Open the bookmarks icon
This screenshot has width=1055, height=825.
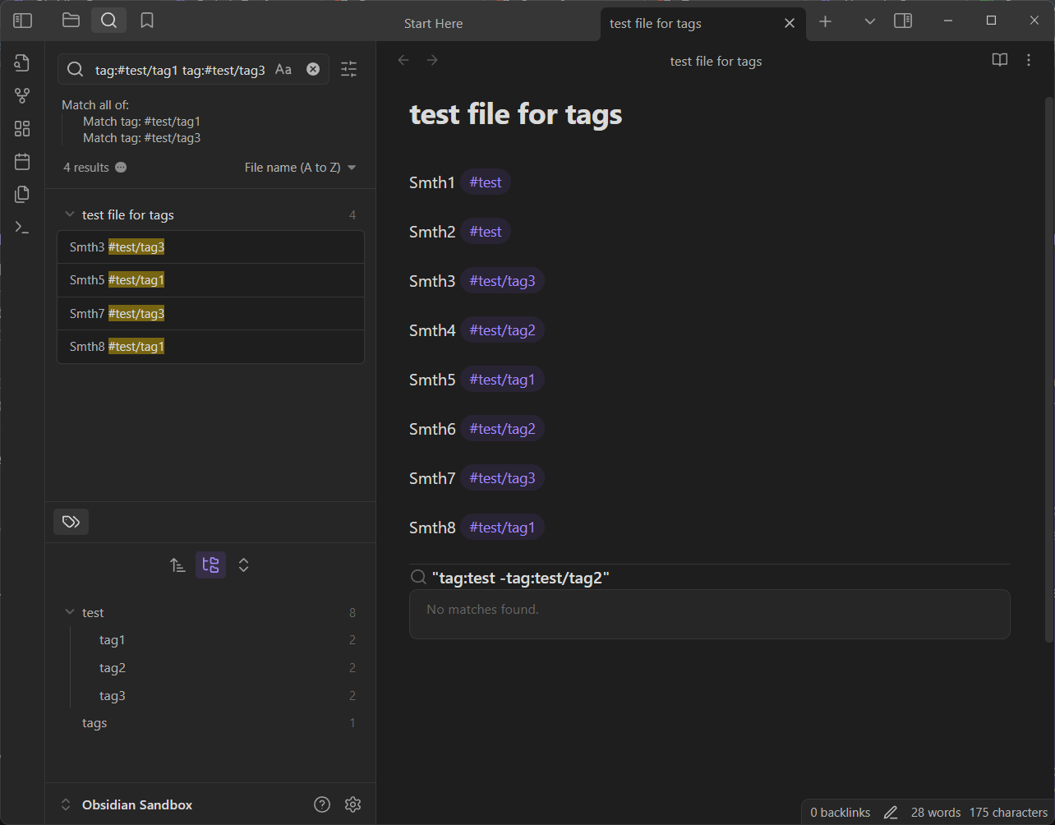pos(147,21)
